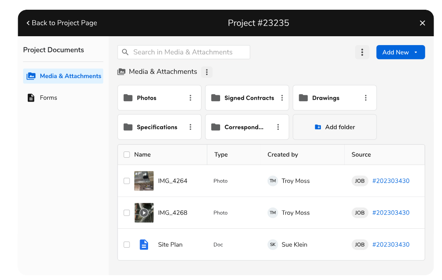
Task: Check the checkbox next to Site Plan
Action: click(x=127, y=244)
